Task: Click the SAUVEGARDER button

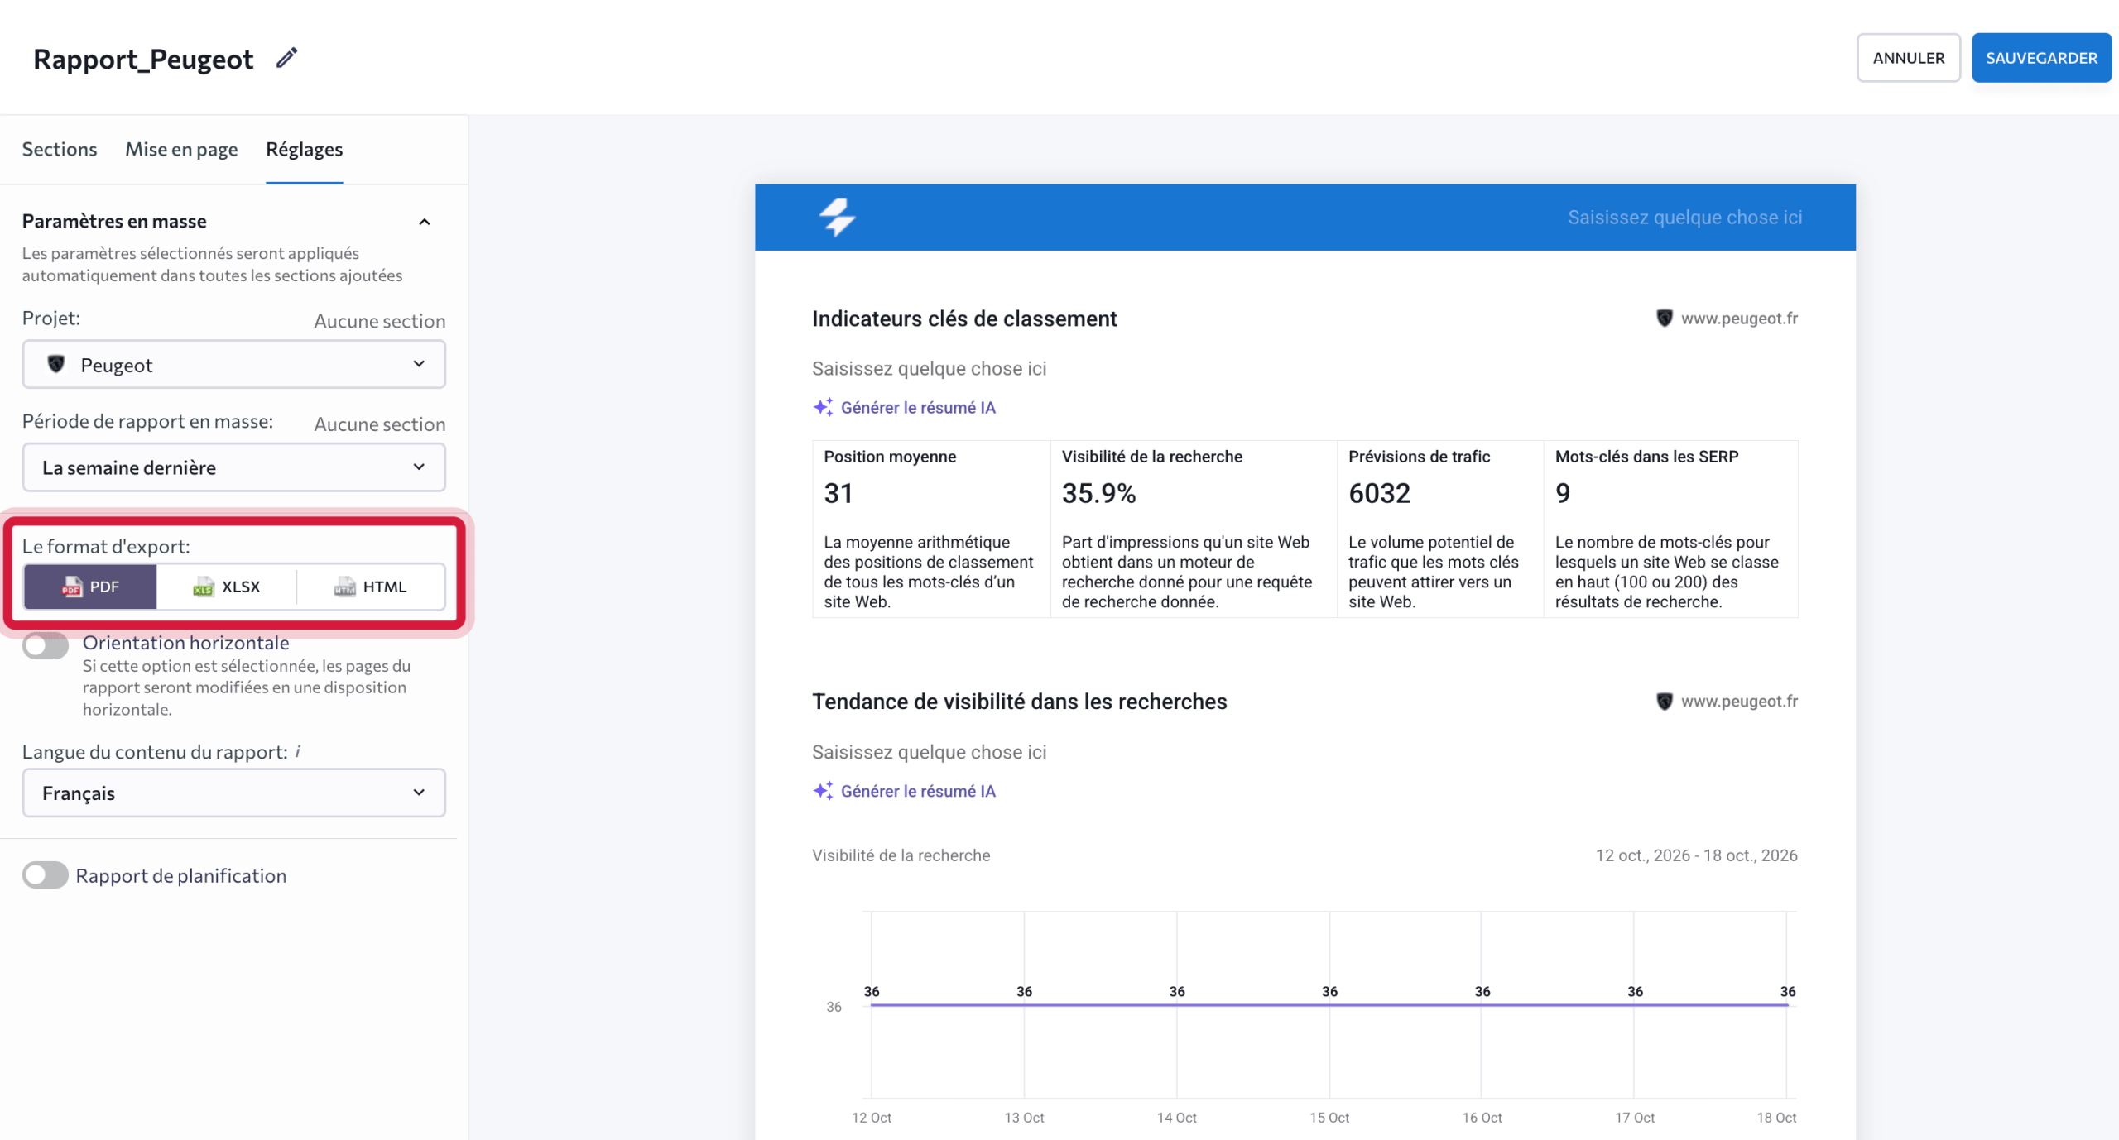Action: click(2041, 58)
